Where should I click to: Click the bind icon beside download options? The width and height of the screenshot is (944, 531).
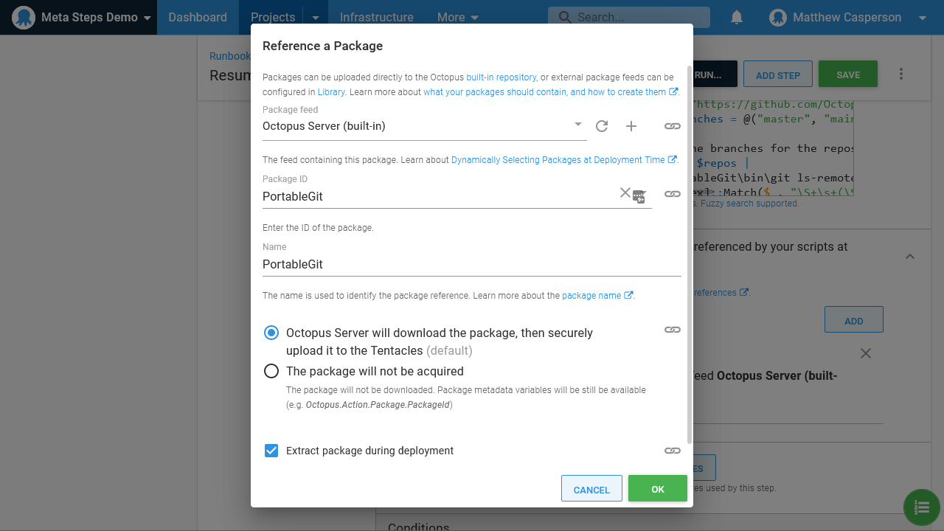(x=672, y=330)
